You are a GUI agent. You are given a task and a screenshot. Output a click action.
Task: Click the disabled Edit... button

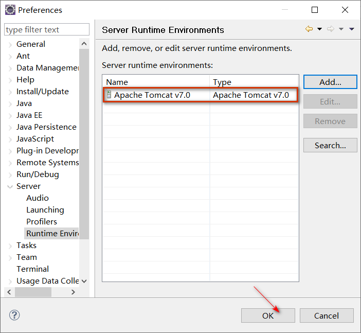coord(330,101)
